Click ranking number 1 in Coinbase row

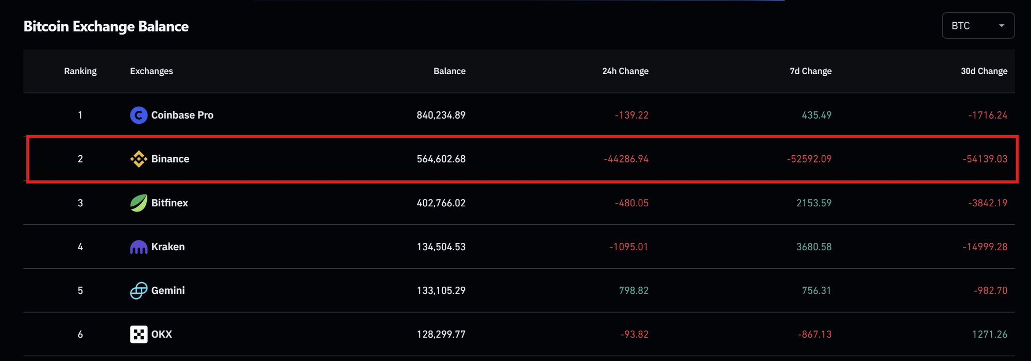coord(80,115)
